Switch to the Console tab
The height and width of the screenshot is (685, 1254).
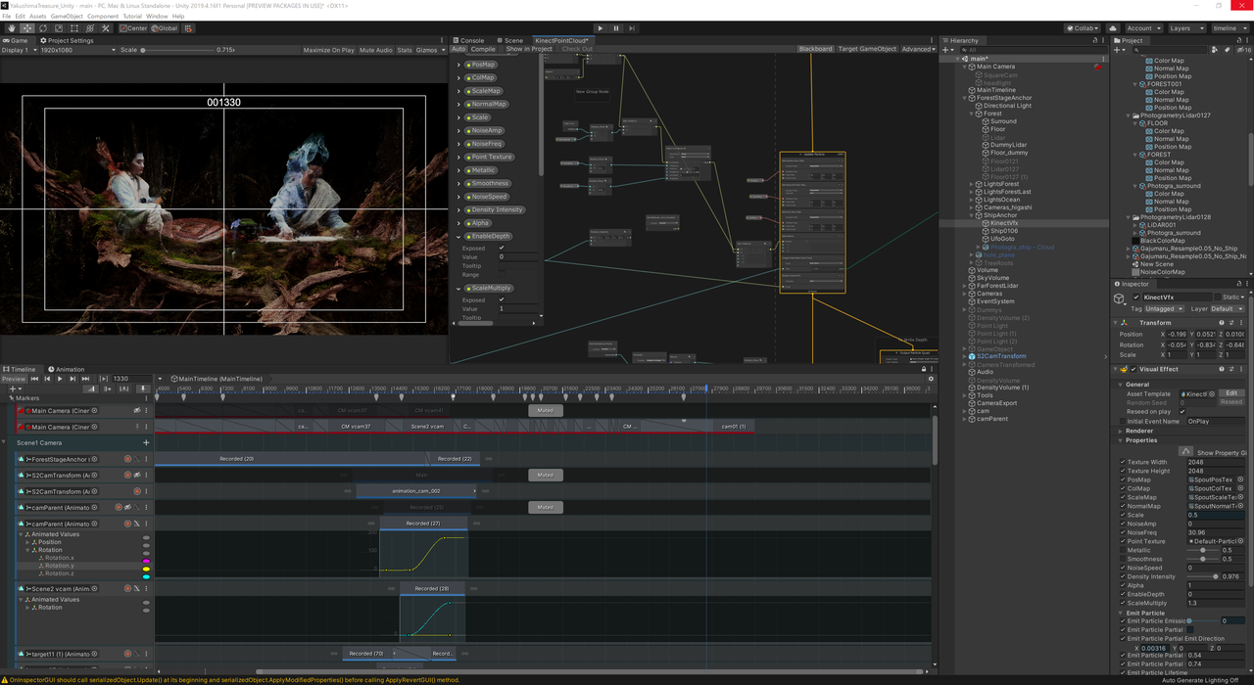[x=469, y=41]
